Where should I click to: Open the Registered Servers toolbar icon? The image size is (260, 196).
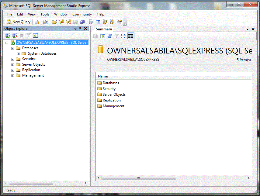click(91, 22)
